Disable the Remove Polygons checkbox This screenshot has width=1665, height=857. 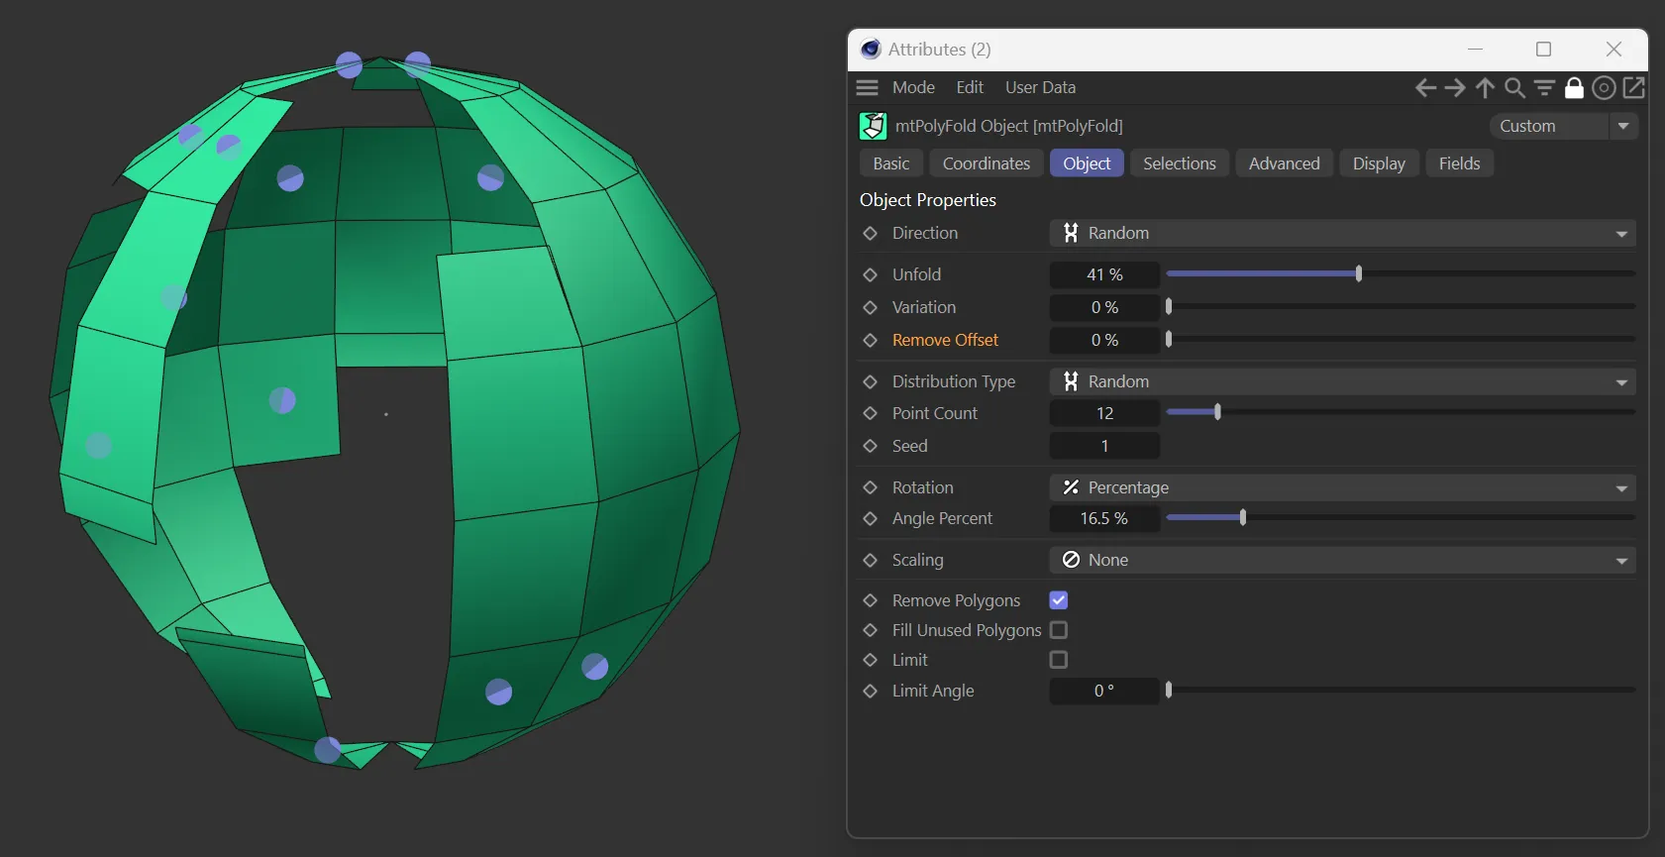1059,600
